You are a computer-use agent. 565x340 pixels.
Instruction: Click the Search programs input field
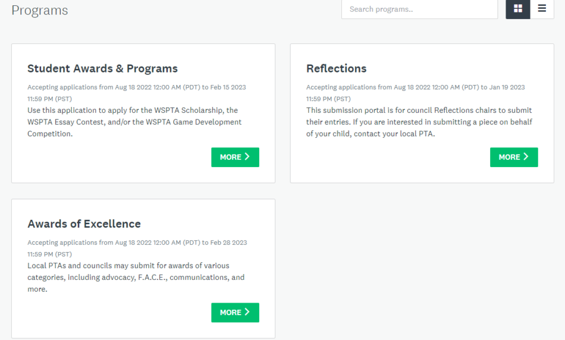click(x=419, y=9)
